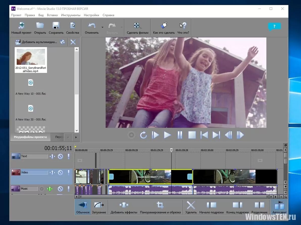
Task: Open the Инструменты menu
Action: [x=71, y=15]
